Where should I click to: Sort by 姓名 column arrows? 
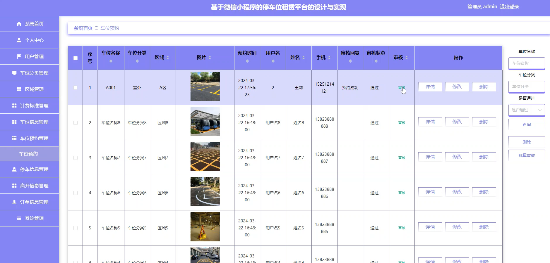[304, 58]
